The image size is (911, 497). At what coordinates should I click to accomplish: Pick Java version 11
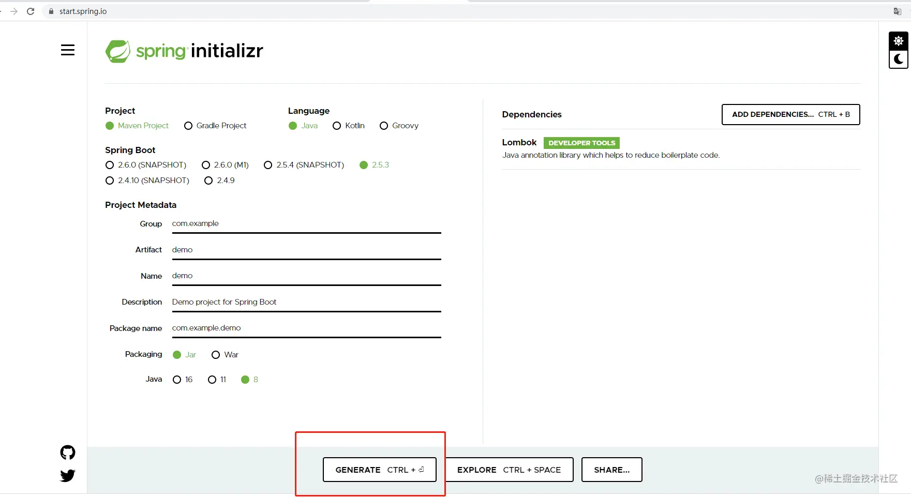coord(217,380)
